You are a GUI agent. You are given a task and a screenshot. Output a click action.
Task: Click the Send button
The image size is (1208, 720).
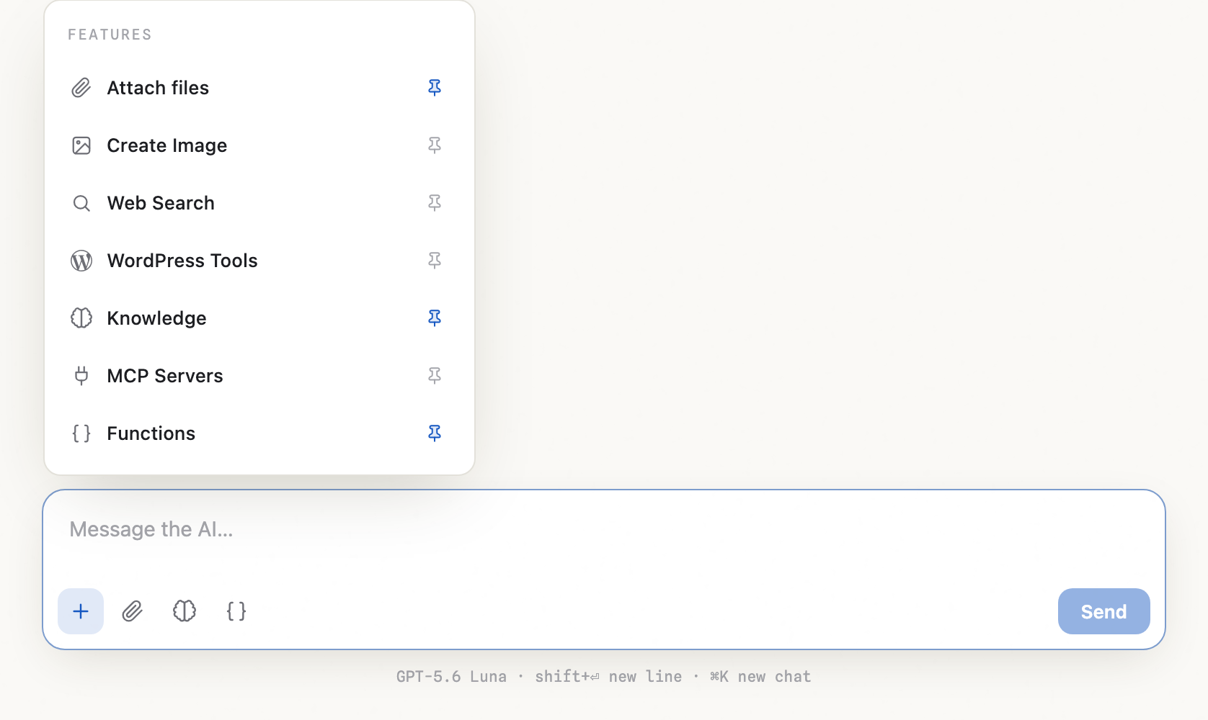1103,611
